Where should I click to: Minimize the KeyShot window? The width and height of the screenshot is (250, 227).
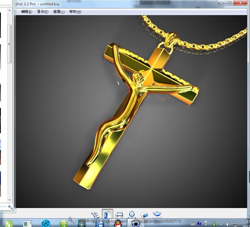221,3
